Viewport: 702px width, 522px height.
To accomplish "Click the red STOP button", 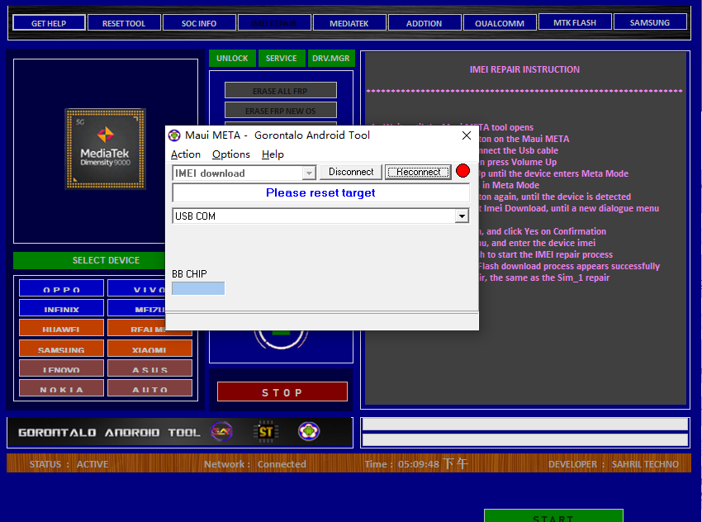I will (x=282, y=391).
